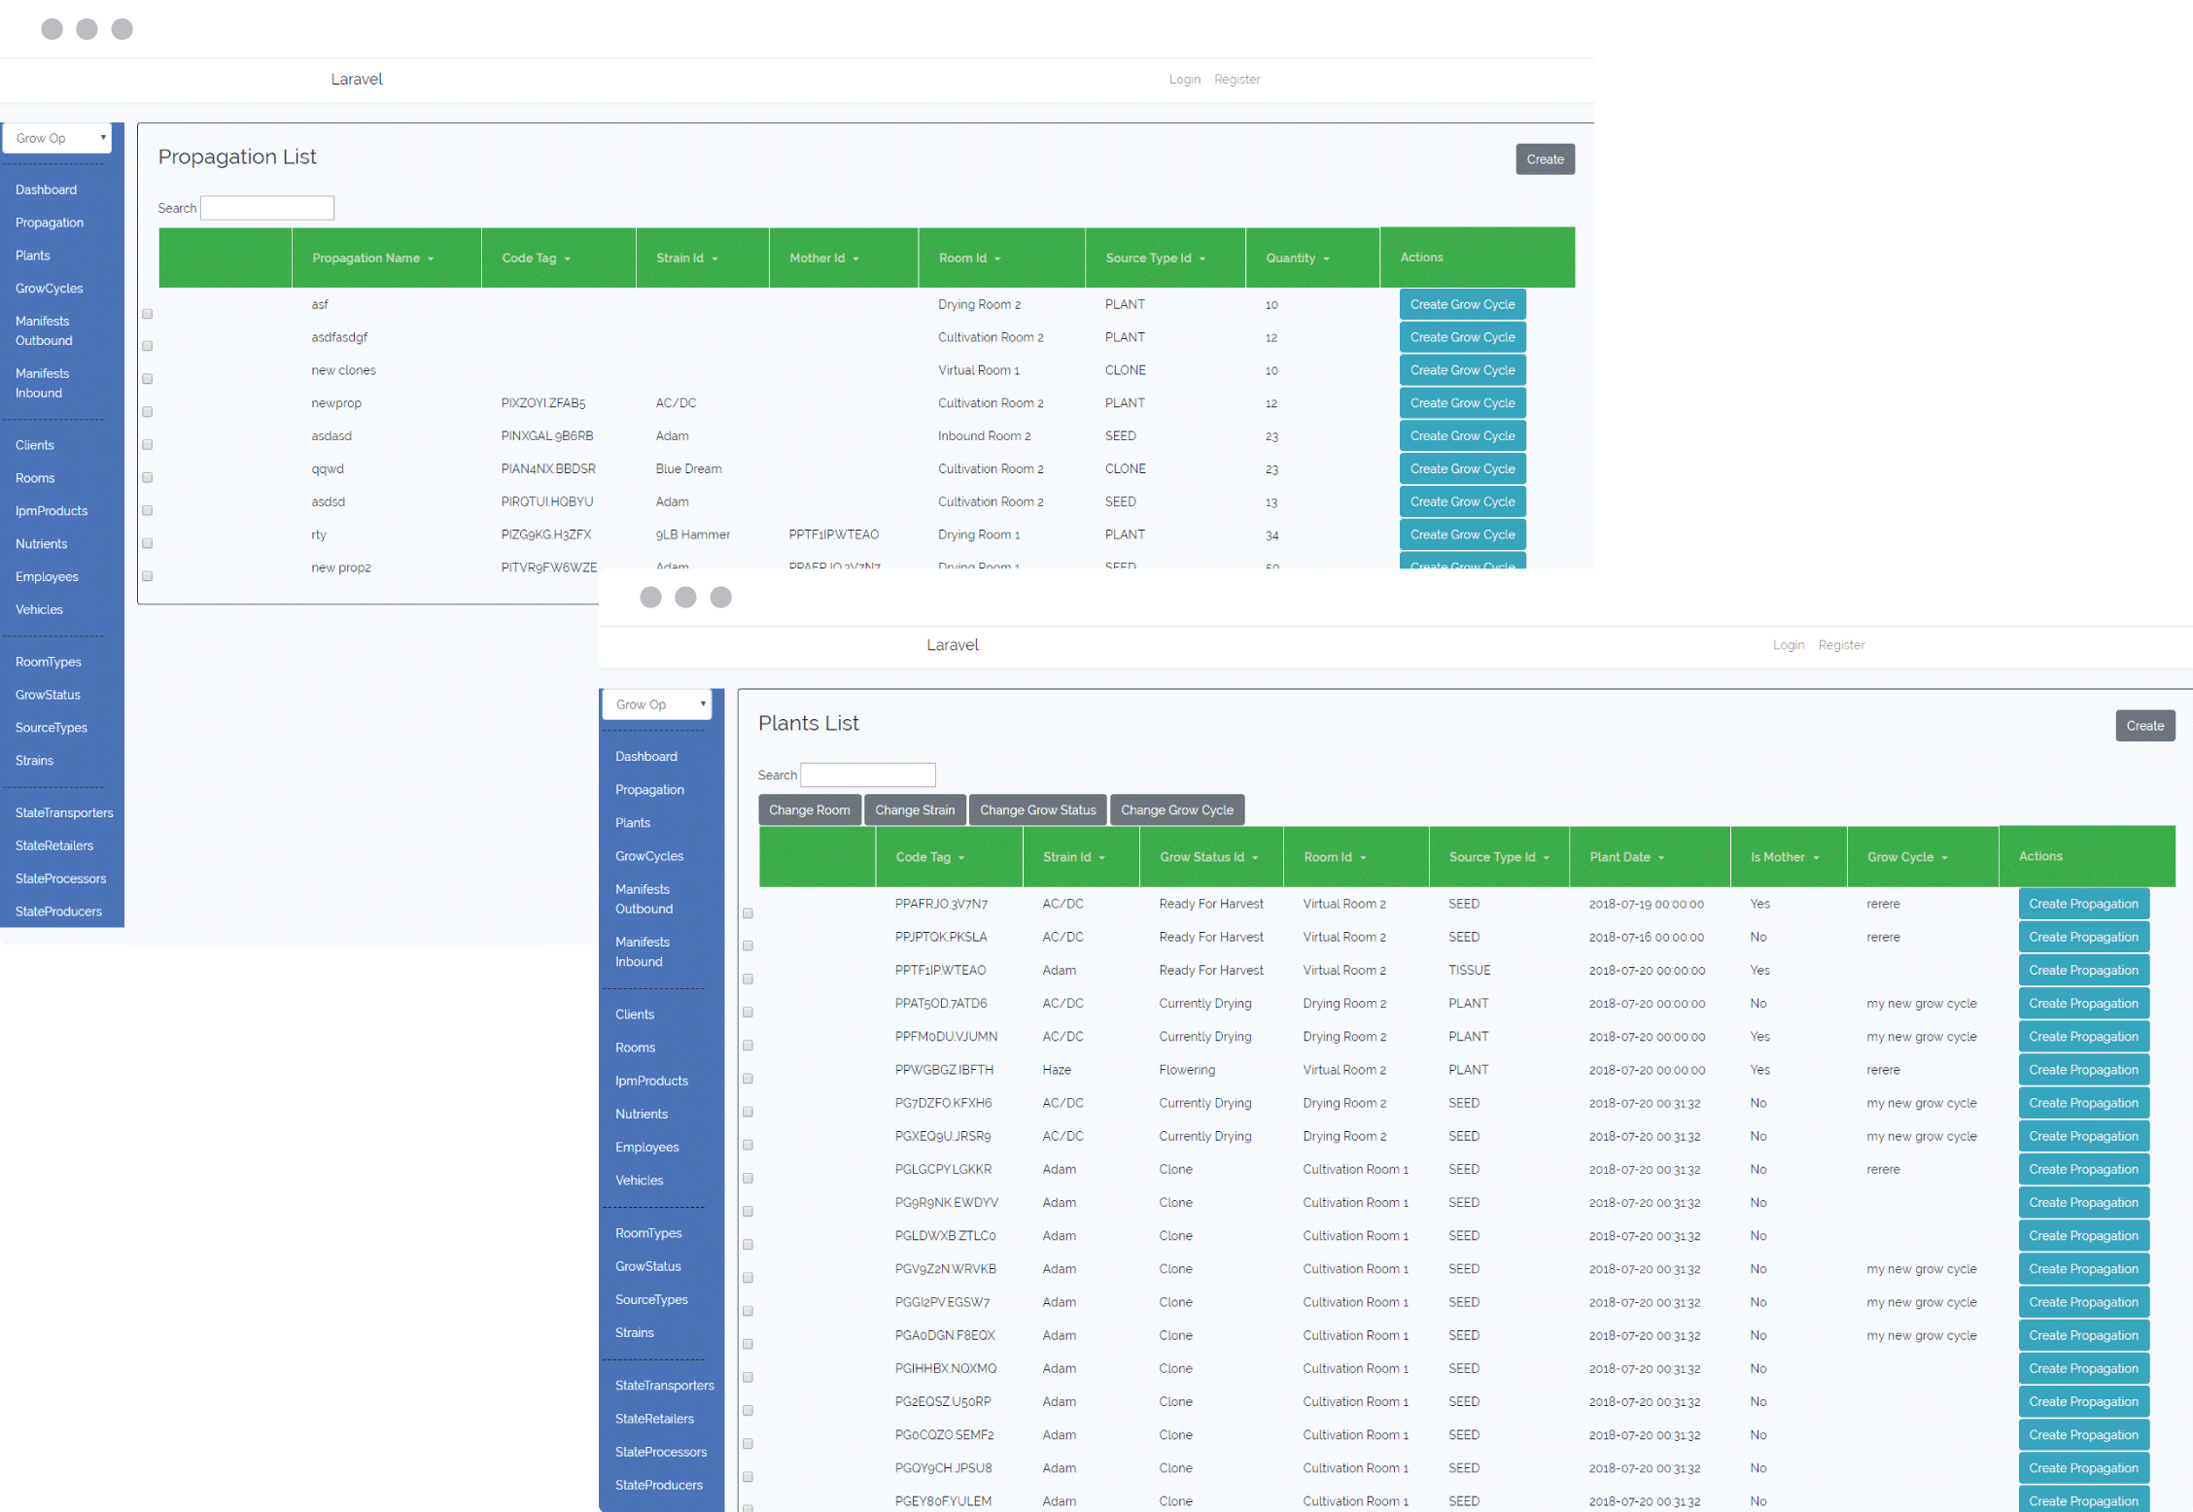Click the Code Tag sort caret in Plants List
The image size is (2193, 1512).
961,858
